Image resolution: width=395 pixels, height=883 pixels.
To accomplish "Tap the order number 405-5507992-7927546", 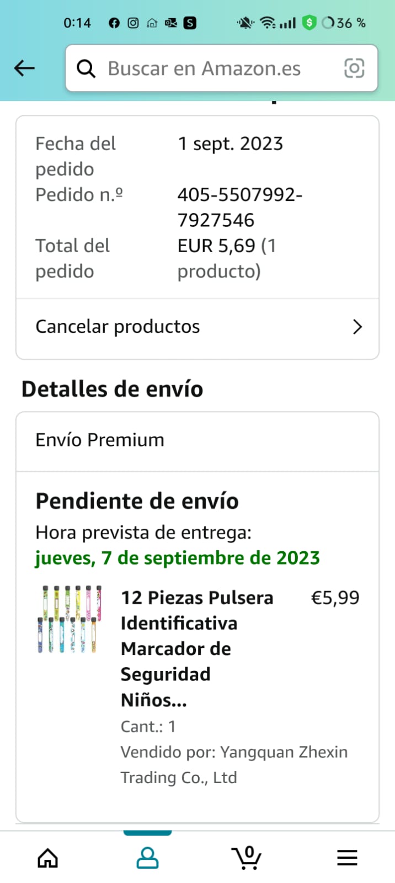I will [239, 208].
